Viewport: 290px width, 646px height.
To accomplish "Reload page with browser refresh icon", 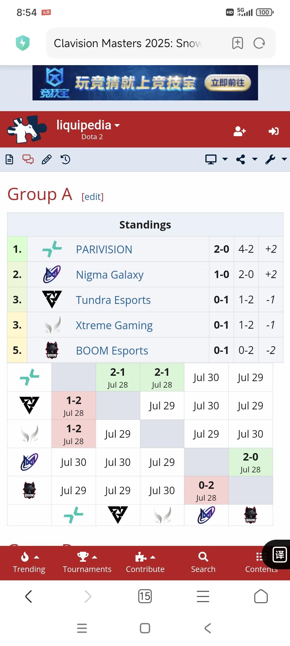I will click(259, 43).
